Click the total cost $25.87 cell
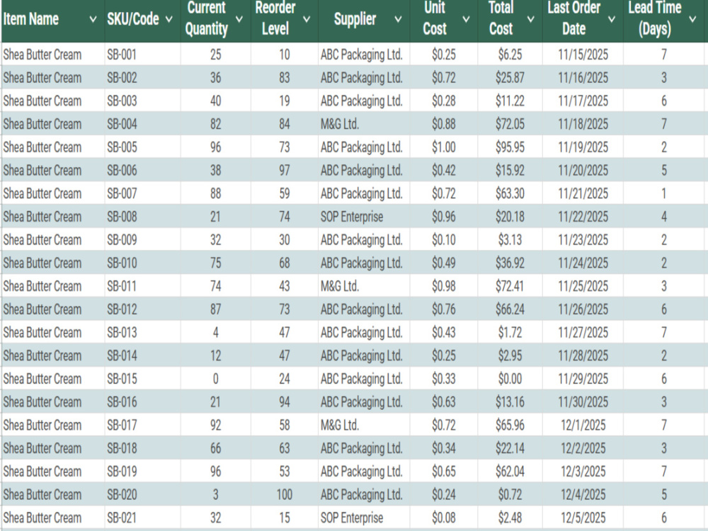The height and width of the screenshot is (531, 708). coord(510,78)
